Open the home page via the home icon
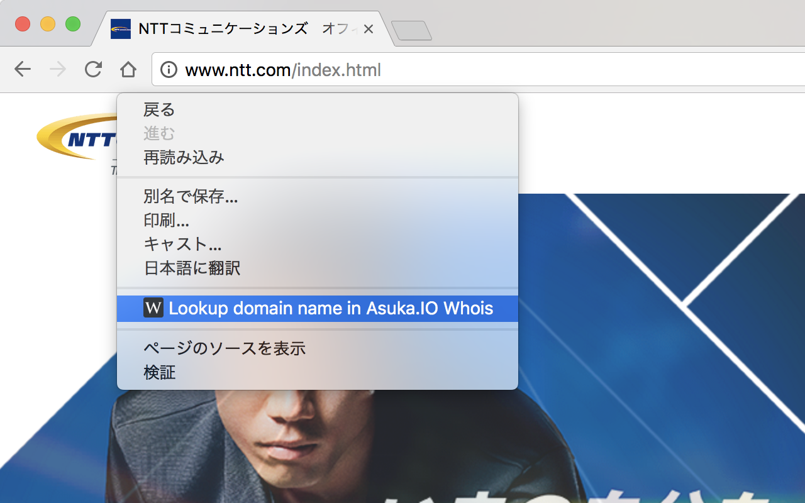This screenshot has height=503, width=805. (128, 70)
